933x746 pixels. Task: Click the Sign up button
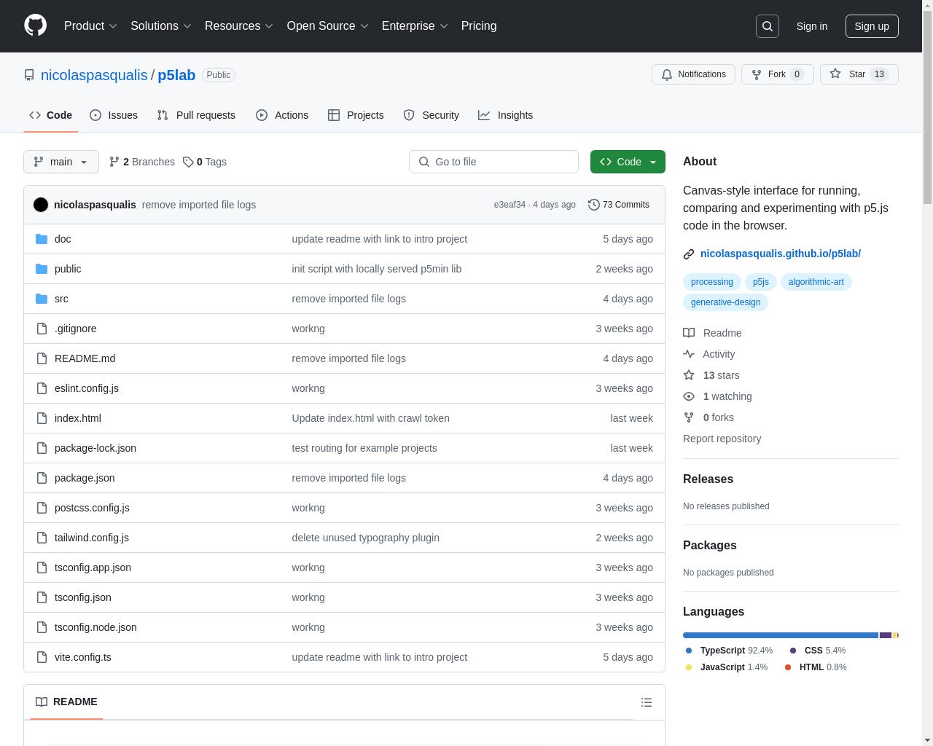tap(872, 26)
